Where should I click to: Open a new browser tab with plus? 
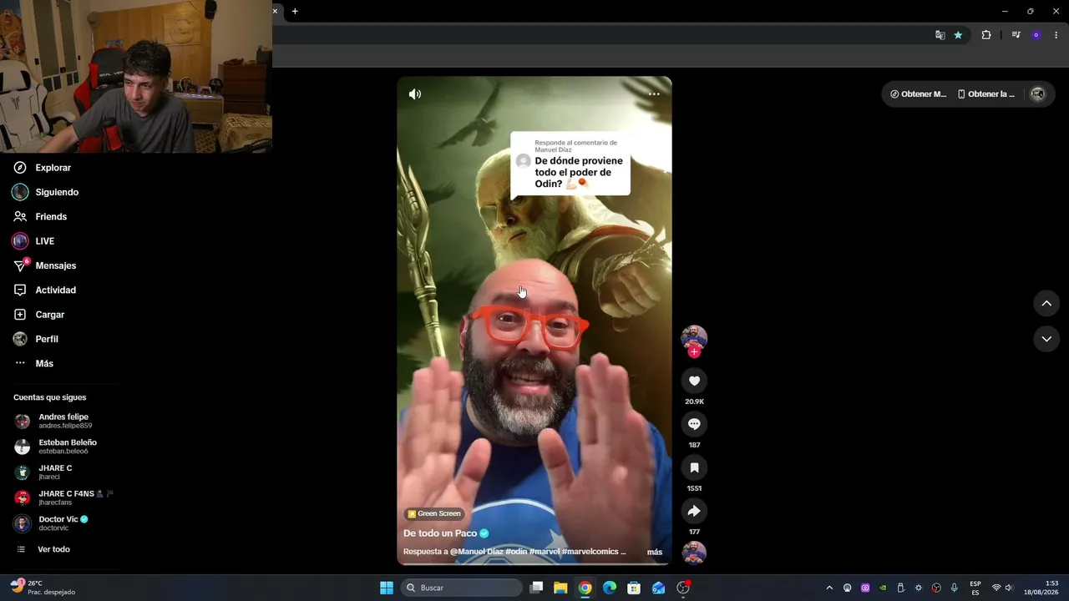[295, 11]
